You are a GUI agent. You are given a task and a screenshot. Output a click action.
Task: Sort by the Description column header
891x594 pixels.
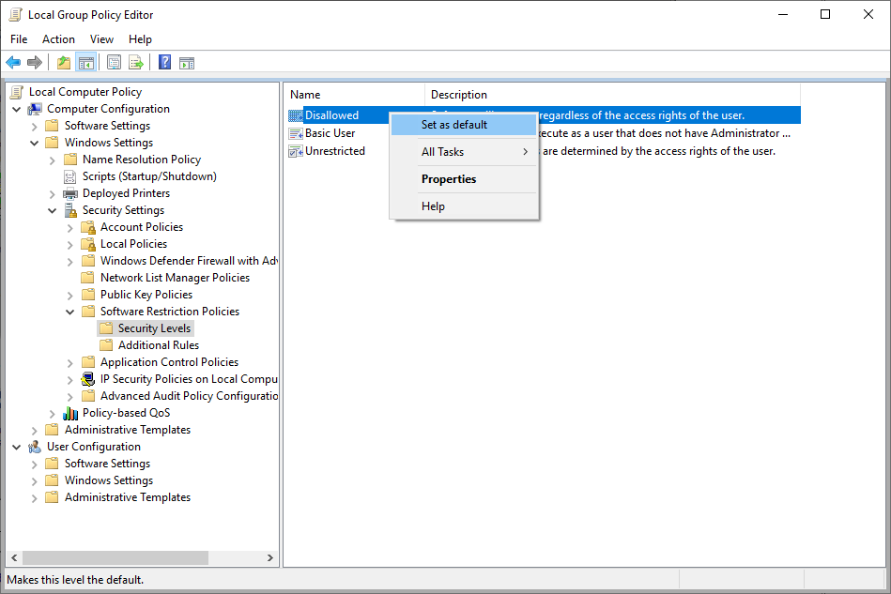[x=612, y=95]
